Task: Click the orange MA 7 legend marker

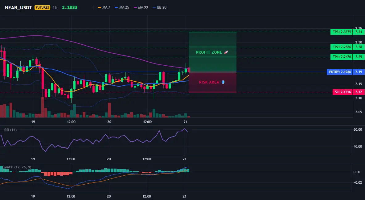Action: (x=100, y=7)
